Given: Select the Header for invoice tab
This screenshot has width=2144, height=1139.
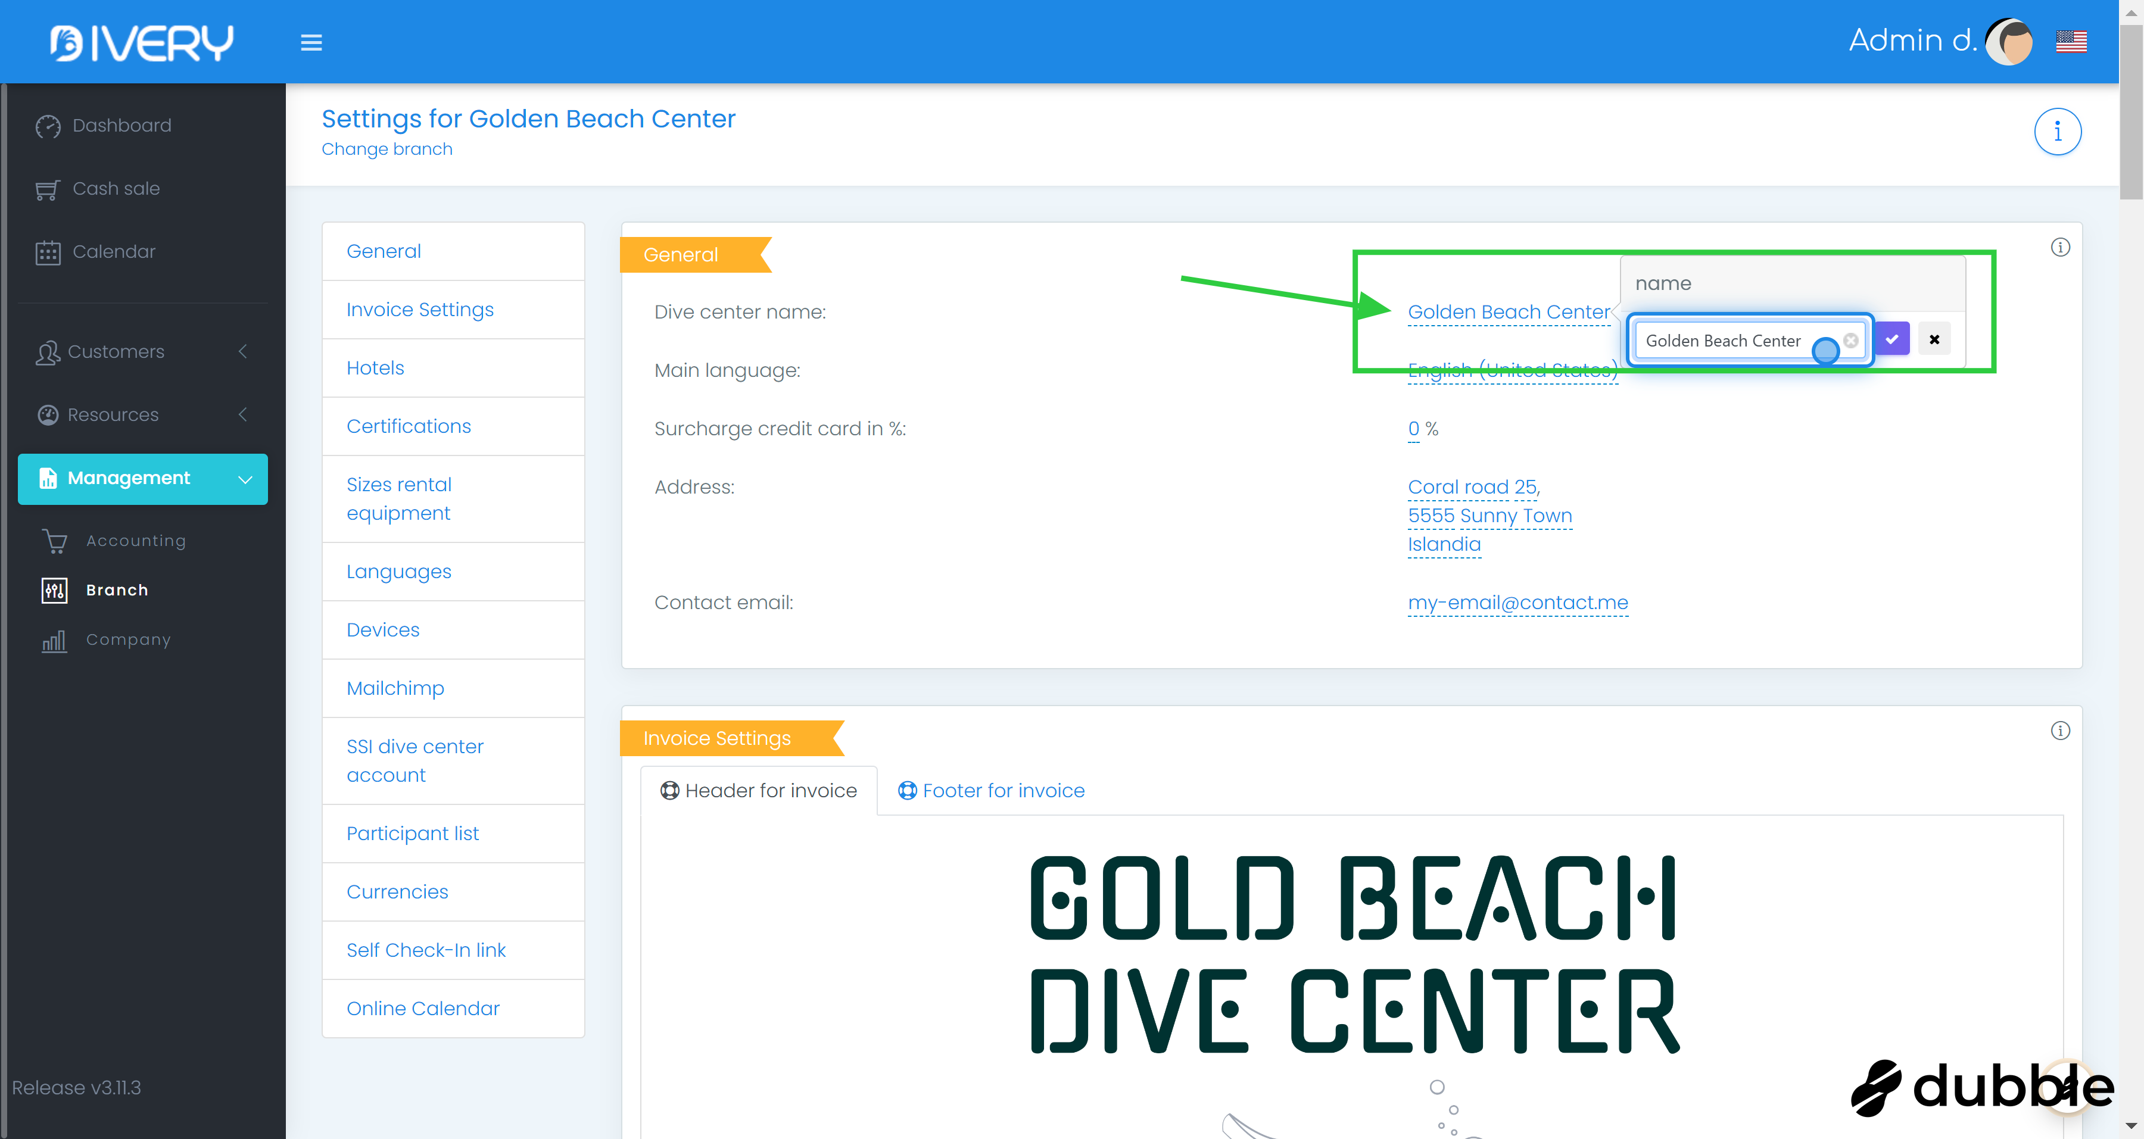Looking at the screenshot, I should [758, 791].
